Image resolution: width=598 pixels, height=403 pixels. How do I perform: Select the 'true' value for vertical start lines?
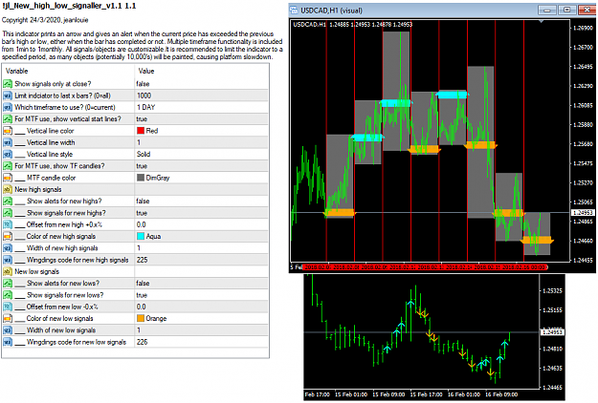coord(142,119)
